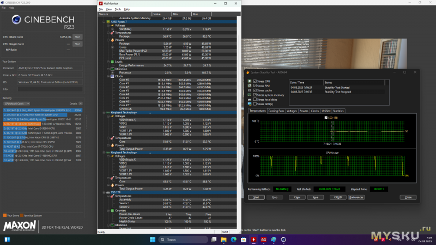Click the HWMonitor vertical scrollbar
The image size is (436, 245).
[x=239, y=108]
